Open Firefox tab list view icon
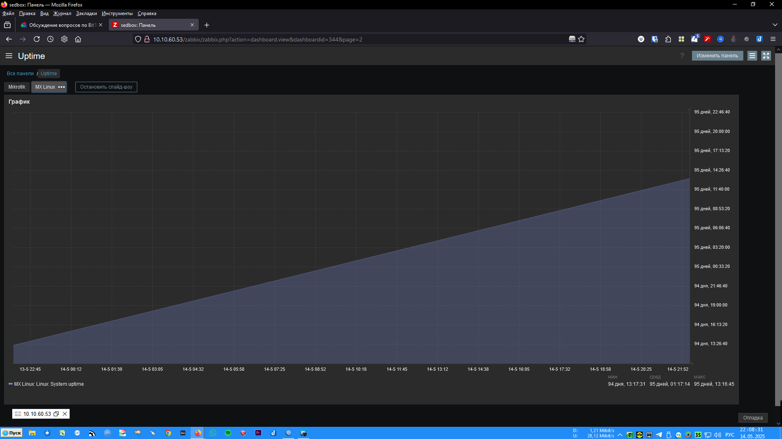This screenshot has height=439, width=782. pos(7,25)
